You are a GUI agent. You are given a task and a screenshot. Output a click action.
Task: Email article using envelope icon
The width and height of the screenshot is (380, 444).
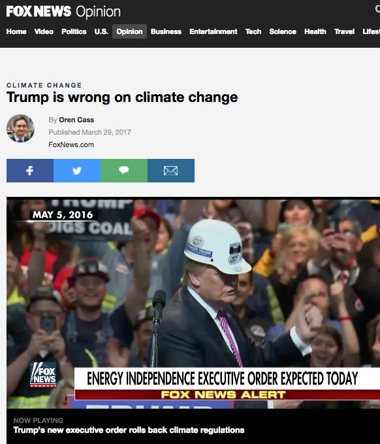click(171, 171)
